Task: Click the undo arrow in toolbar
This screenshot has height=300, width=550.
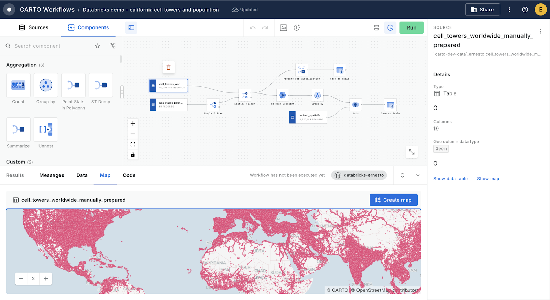Action: pyautogui.click(x=253, y=28)
